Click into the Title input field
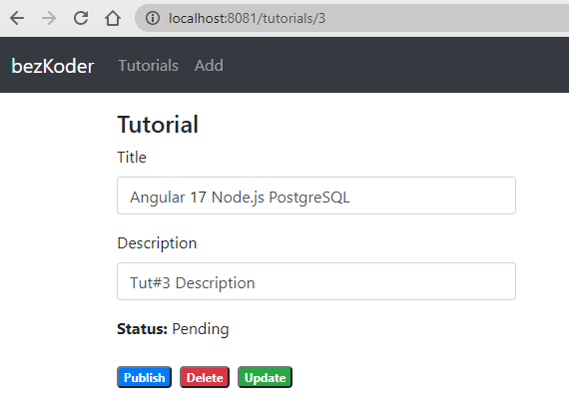The width and height of the screenshot is (569, 409). (316, 196)
